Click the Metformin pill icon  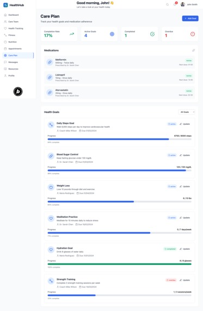(x=50, y=62)
